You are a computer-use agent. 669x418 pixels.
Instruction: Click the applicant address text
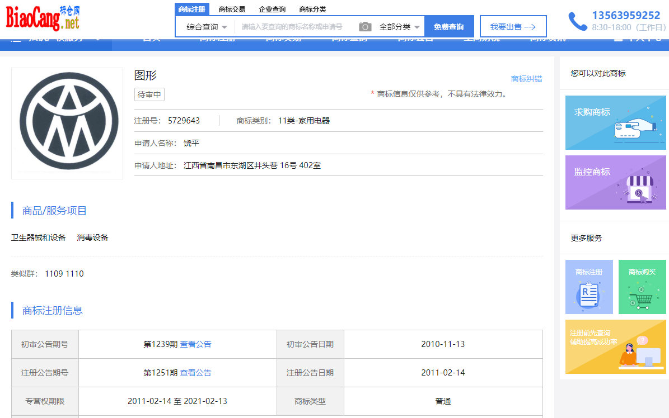pyautogui.click(x=252, y=165)
